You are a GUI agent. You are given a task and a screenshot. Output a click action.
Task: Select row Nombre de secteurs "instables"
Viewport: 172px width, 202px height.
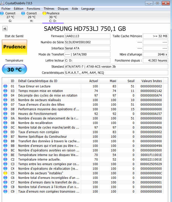pos(83,173)
